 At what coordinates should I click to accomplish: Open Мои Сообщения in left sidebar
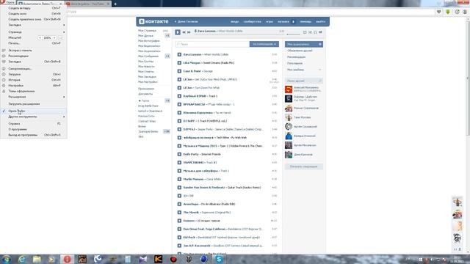tap(148, 56)
